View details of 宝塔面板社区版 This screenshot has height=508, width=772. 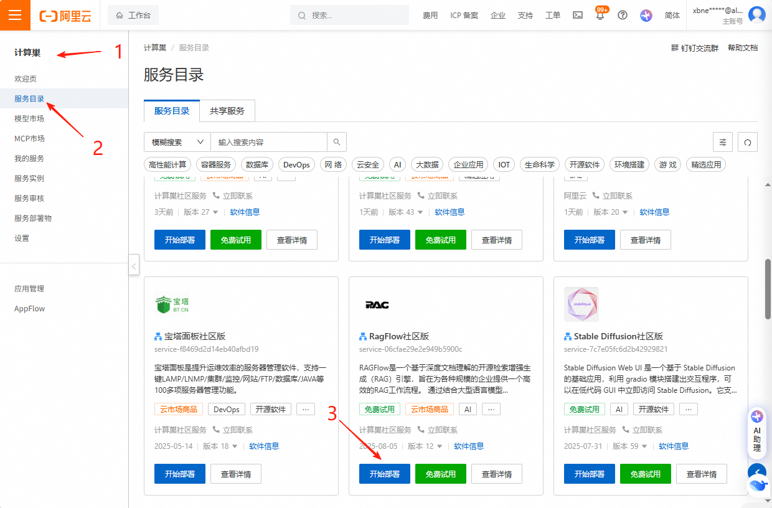(x=236, y=474)
